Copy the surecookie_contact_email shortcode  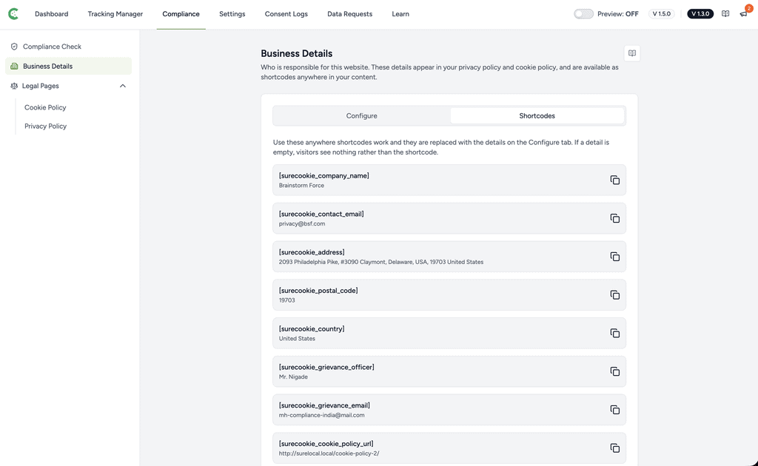[614, 218]
